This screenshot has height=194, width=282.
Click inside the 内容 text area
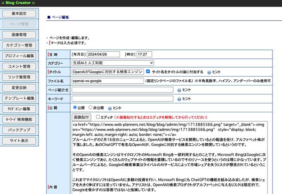click(169, 157)
